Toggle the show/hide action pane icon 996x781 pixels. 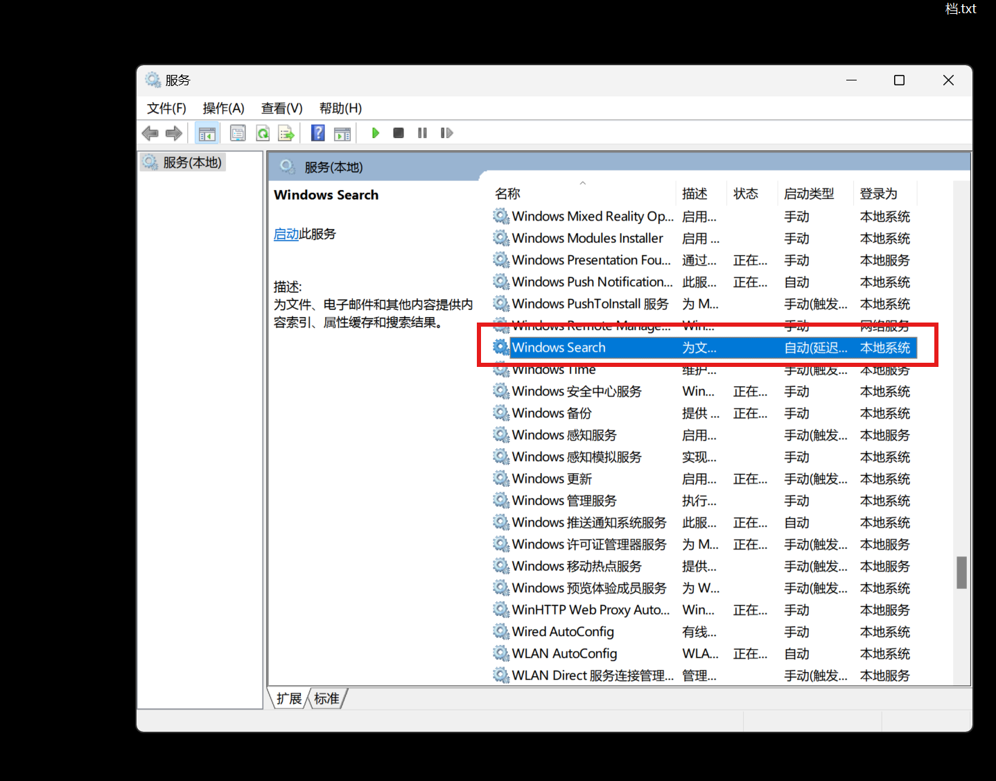[x=342, y=133]
